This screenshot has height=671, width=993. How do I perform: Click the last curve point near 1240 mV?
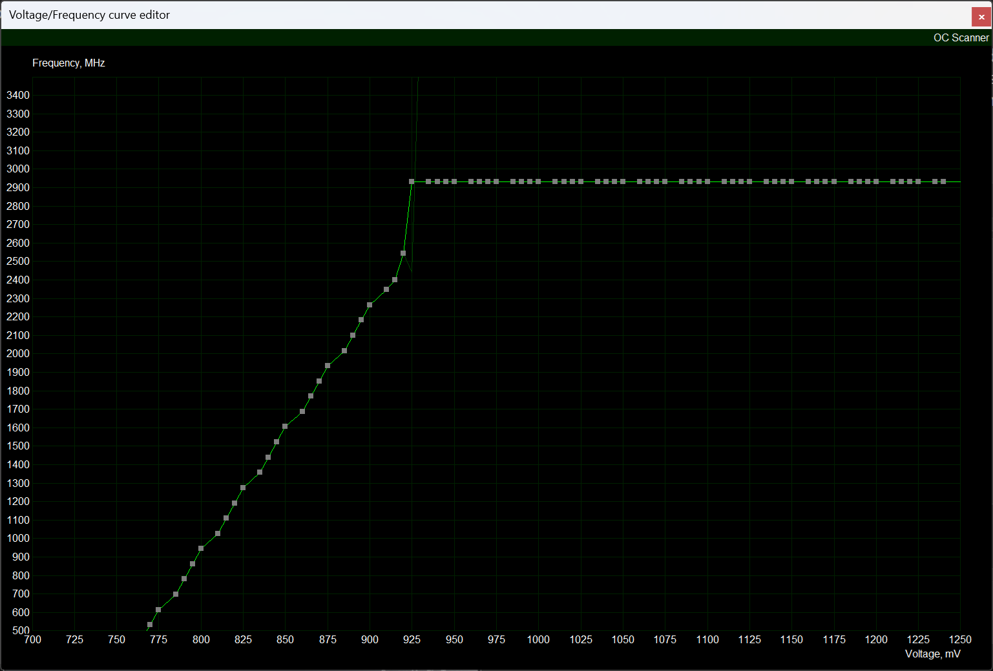[x=943, y=181]
